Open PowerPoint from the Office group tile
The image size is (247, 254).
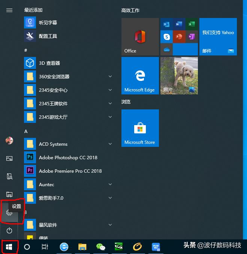(x=179, y=37)
